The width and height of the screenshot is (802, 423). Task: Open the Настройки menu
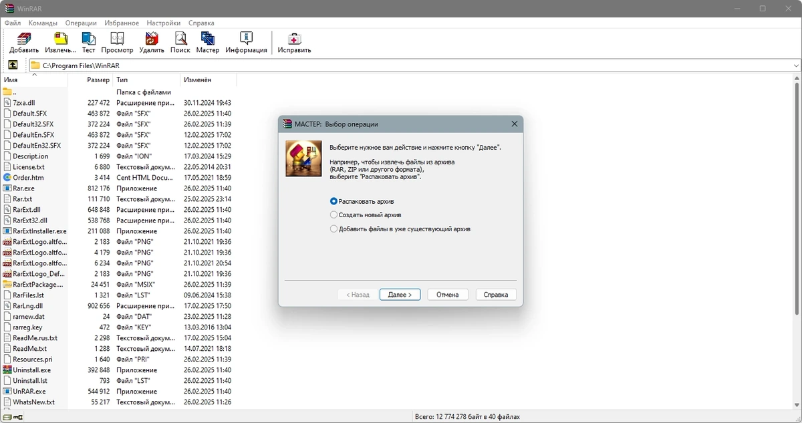tap(164, 23)
